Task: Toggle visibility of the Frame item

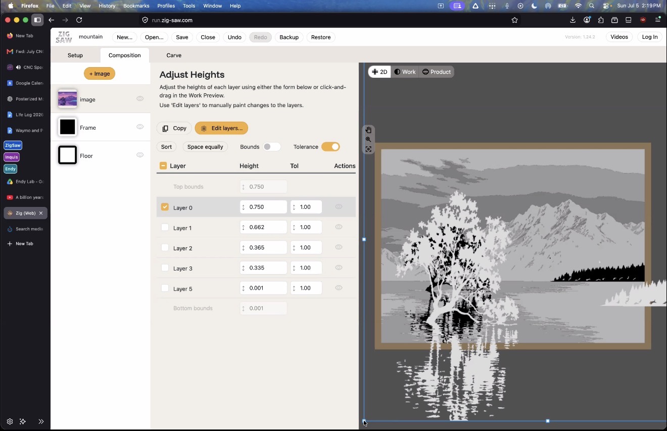Action: click(x=140, y=127)
